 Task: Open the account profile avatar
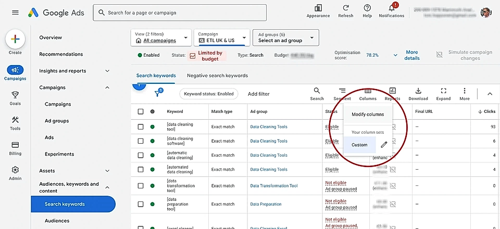pos(485,12)
